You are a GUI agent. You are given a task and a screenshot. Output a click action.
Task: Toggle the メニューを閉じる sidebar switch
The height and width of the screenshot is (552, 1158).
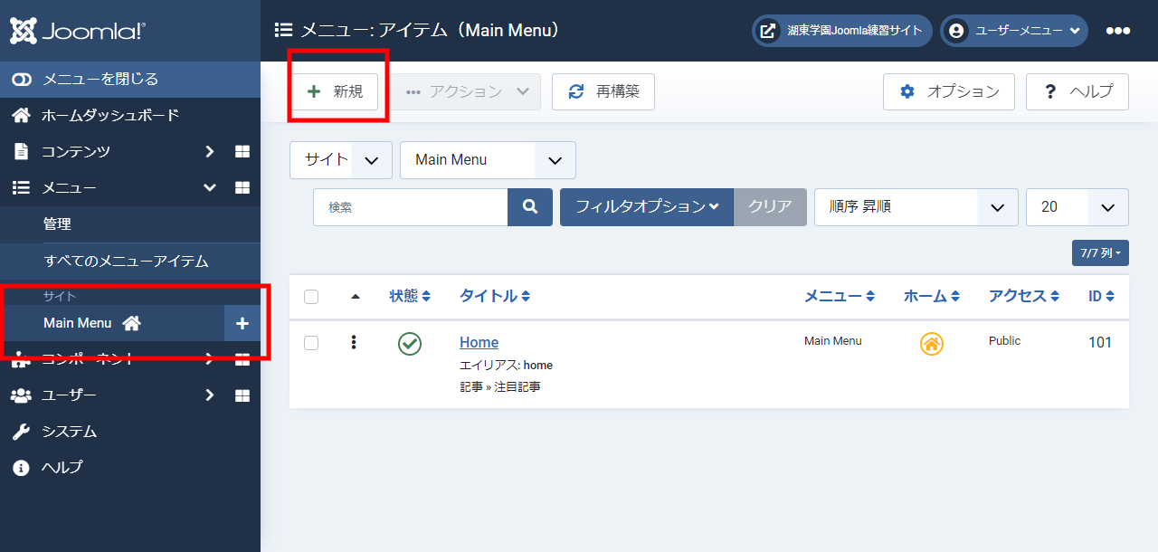click(22, 80)
